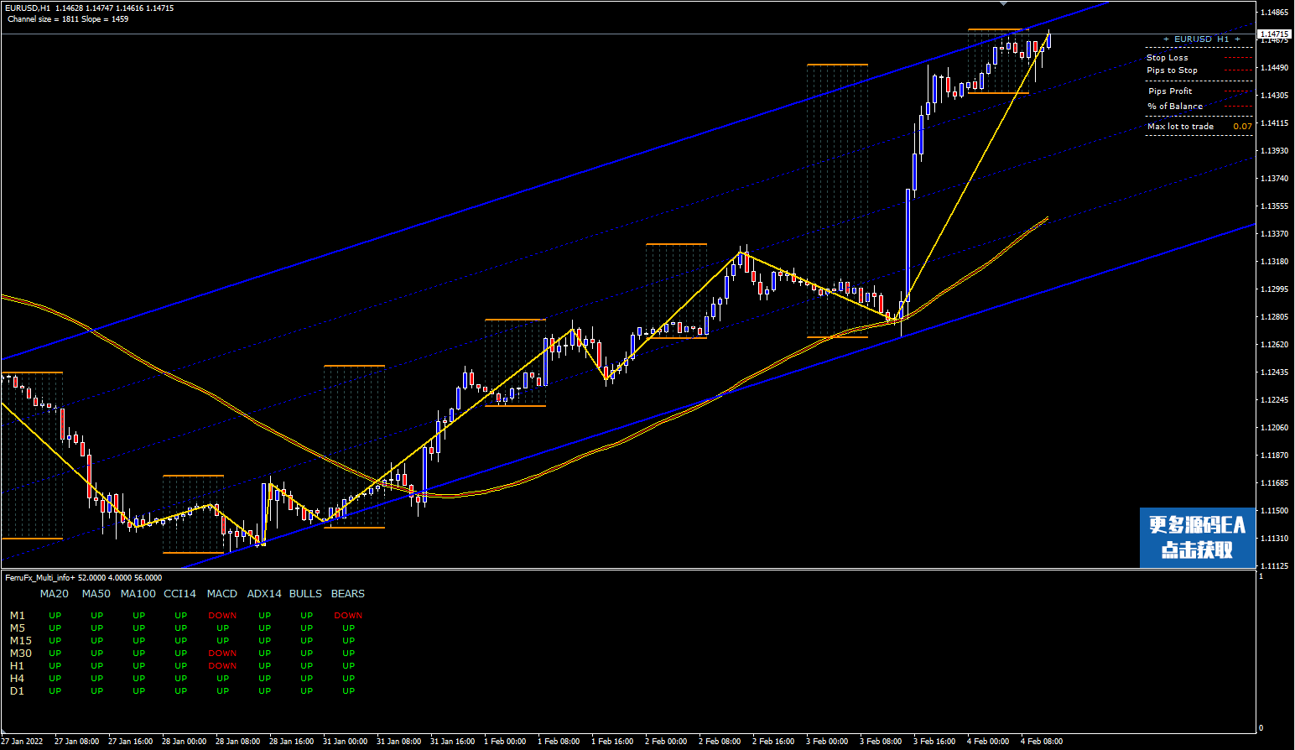This screenshot has height=750, width=1295.
Task: Click the 3 Feb 16:00 time axis label
Action: coord(934,742)
